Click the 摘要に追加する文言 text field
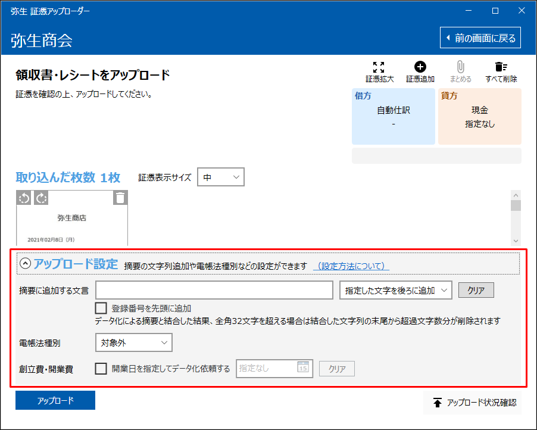 214,290
